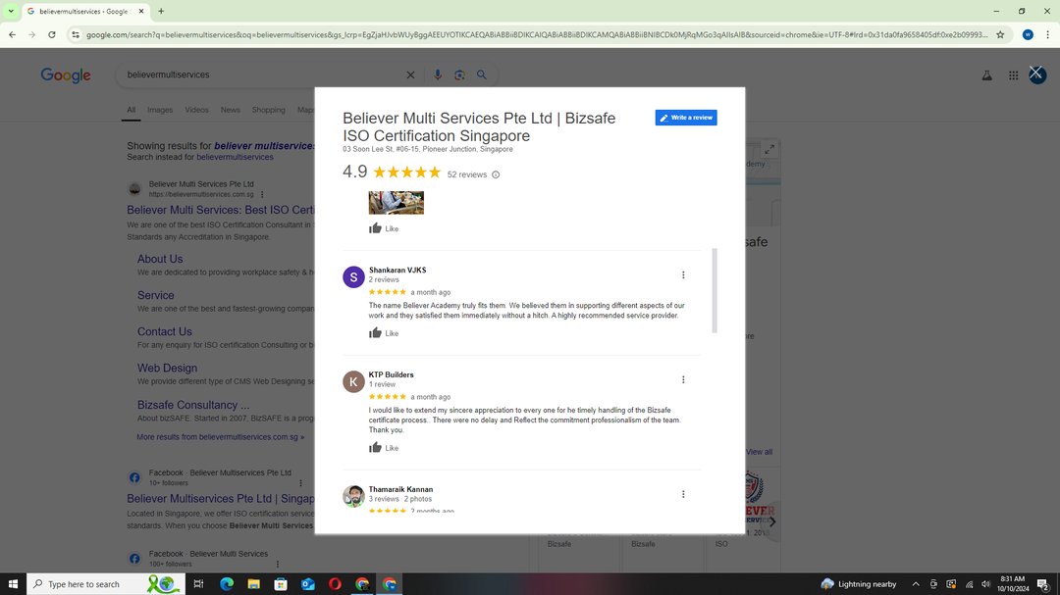
Task: Open the review photo thumbnail
Action: pyautogui.click(x=397, y=203)
